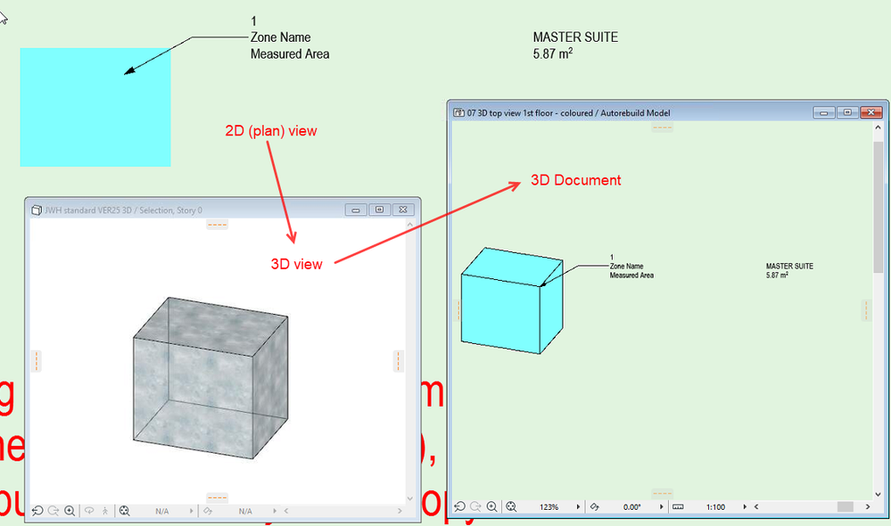Click the left arrow of the 3D Document horizontal scrollbar
The image size is (891, 526).
pyautogui.click(x=756, y=506)
